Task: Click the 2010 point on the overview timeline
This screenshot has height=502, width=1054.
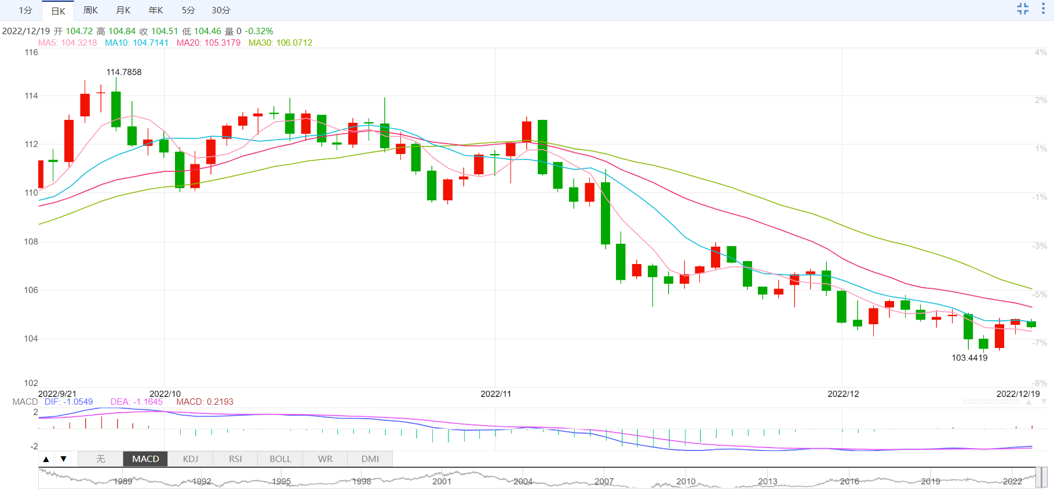Action: [x=686, y=481]
